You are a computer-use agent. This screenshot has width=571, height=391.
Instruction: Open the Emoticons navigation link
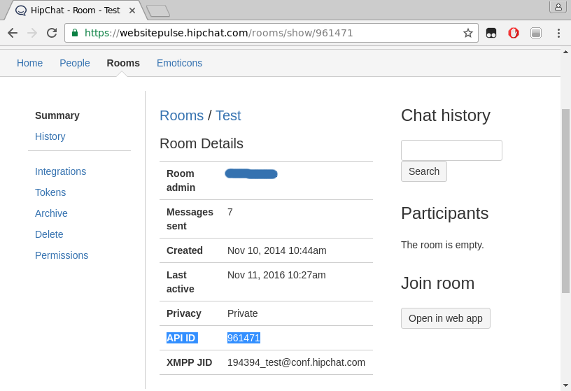click(180, 63)
